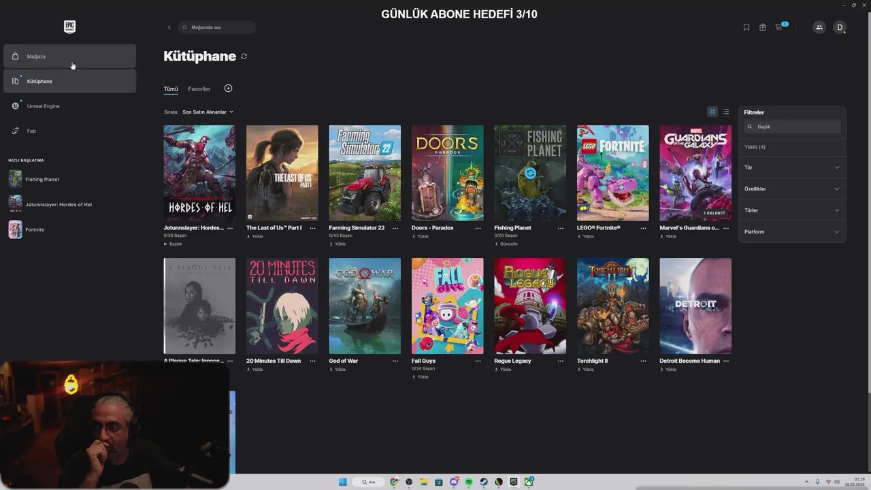This screenshot has height=490, width=871.
Task: Open Steam from the Windows taskbar
Action: [484, 482]
